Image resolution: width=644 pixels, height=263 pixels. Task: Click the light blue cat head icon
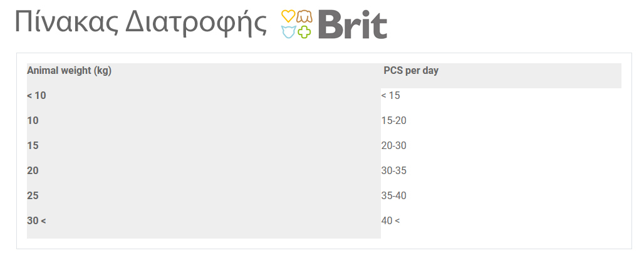click(x=288, y=31)
